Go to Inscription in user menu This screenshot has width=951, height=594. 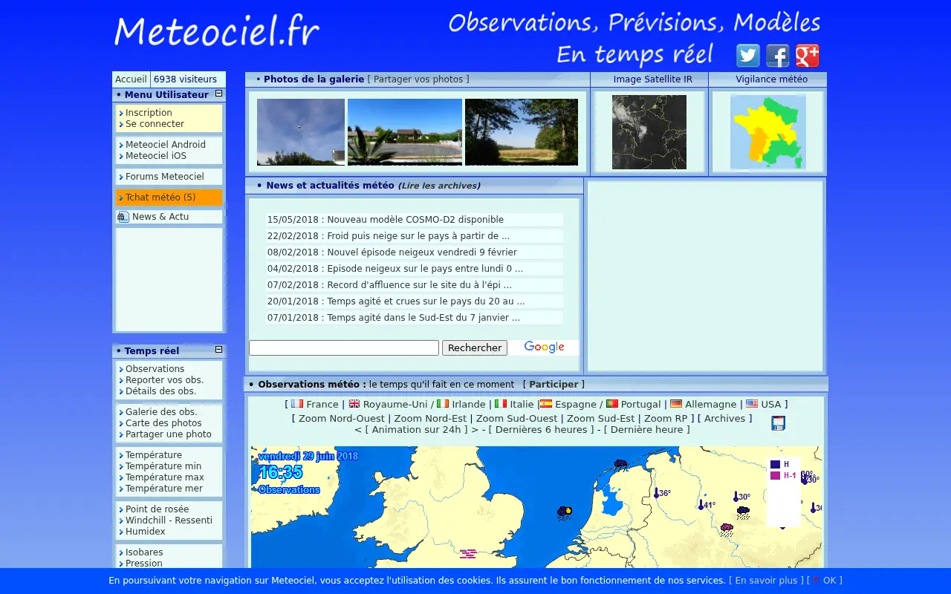click(x=149, y=113)
